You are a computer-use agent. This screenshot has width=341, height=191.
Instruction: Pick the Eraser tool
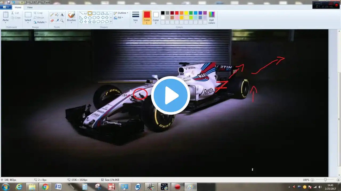52,20
